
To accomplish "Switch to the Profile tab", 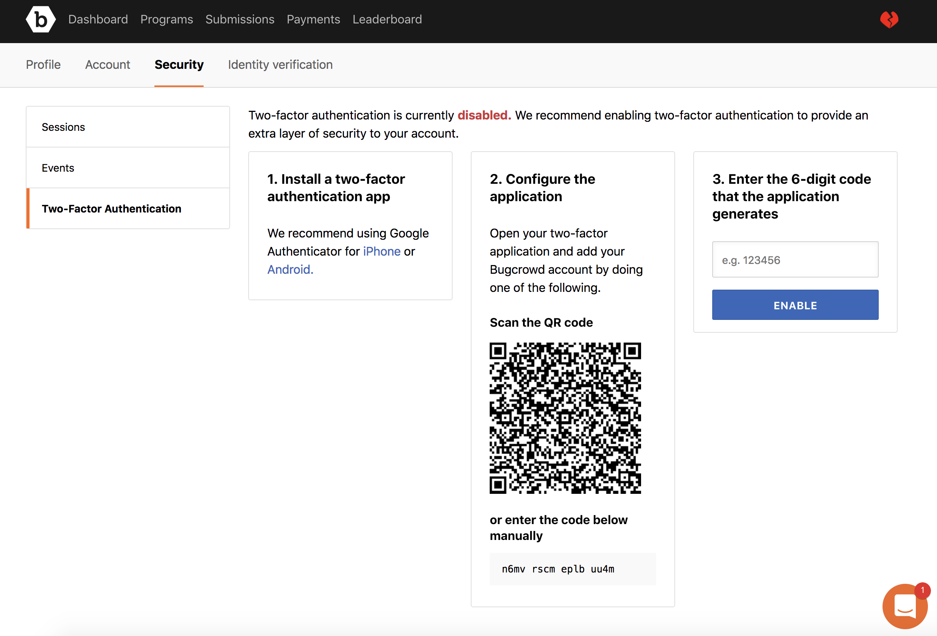I will click(43, 64).
